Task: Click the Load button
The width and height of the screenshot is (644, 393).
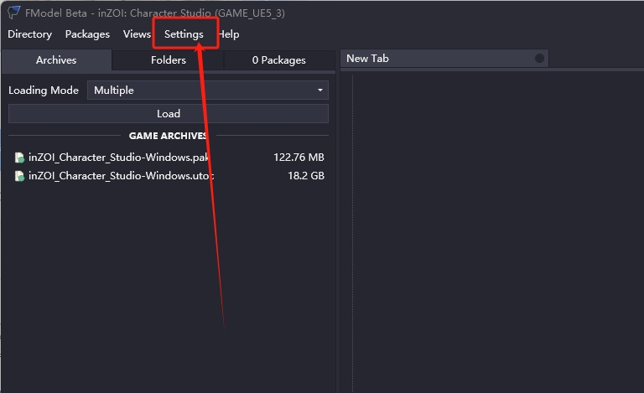Action: click(169, 114)
